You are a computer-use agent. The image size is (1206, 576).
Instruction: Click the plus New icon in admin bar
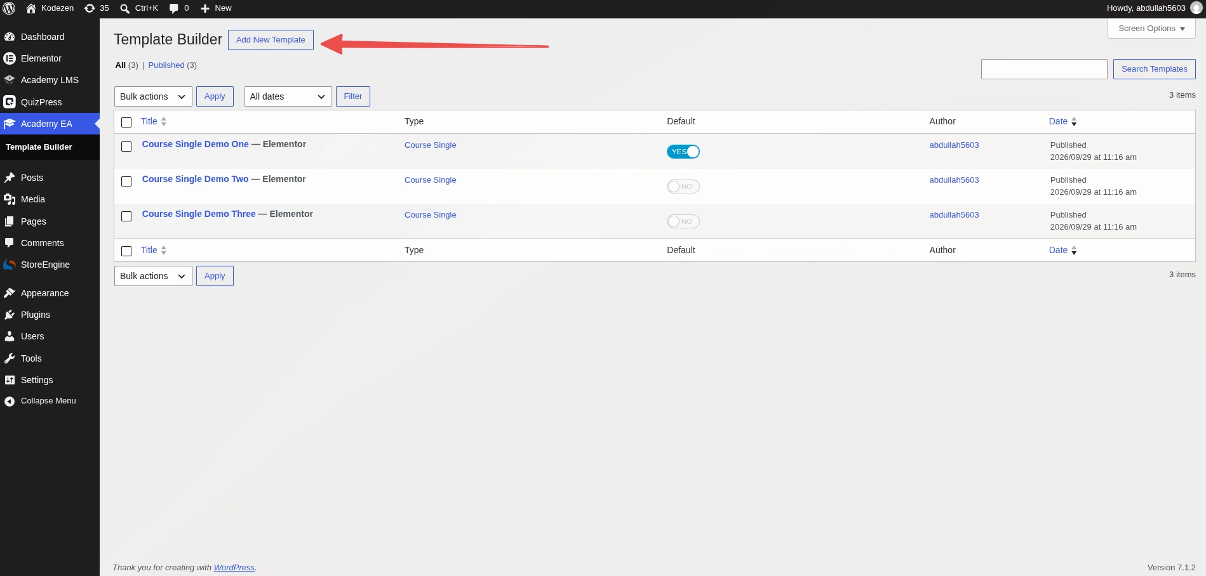(x=205, y=8)
